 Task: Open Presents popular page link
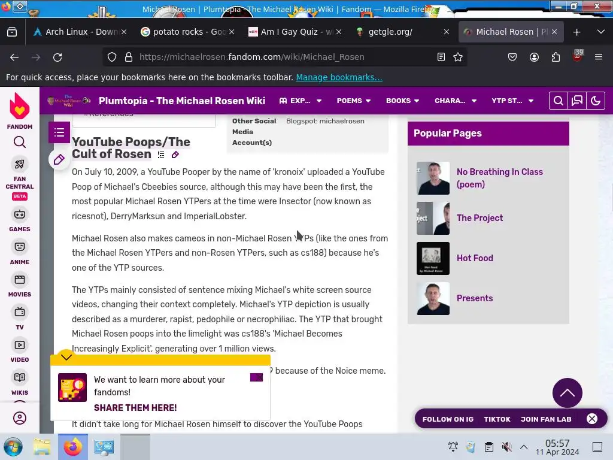pyautogui.click(x=475, y=298)
